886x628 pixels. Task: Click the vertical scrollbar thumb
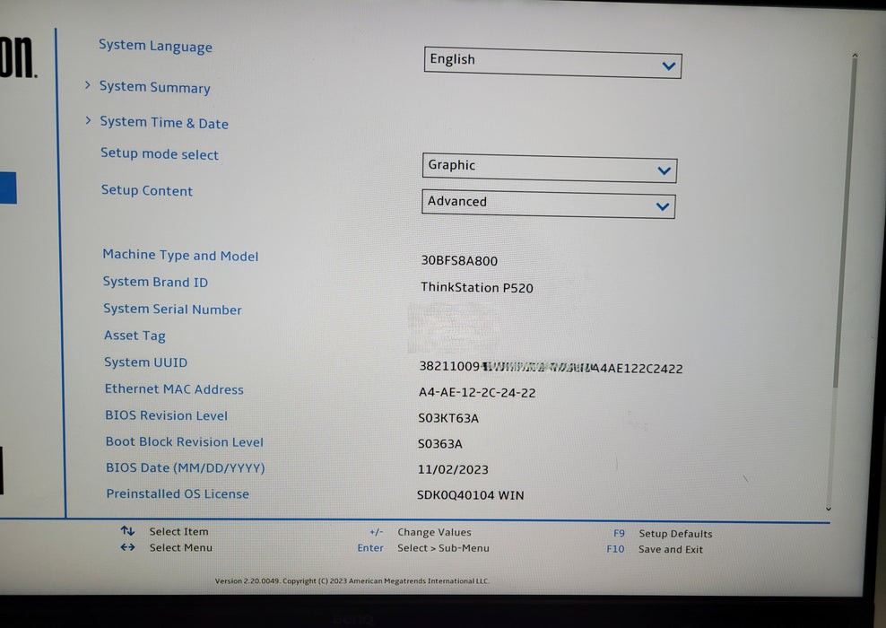click(x=845, y=221)
